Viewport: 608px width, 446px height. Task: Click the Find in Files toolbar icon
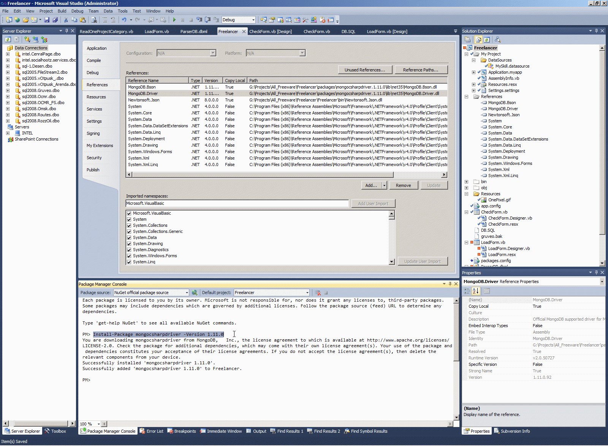click(x=94, y=20)
